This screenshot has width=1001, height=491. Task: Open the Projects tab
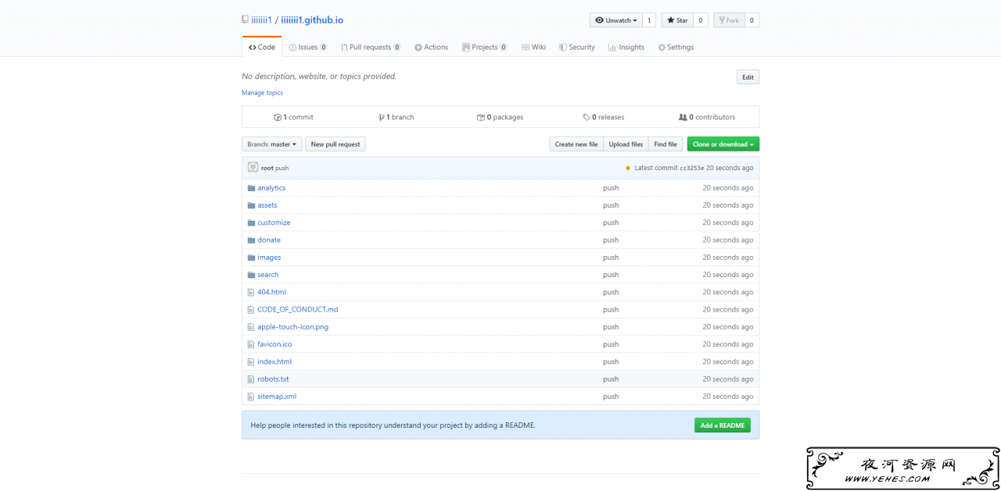pyautogui.click(x=485, y=47)
